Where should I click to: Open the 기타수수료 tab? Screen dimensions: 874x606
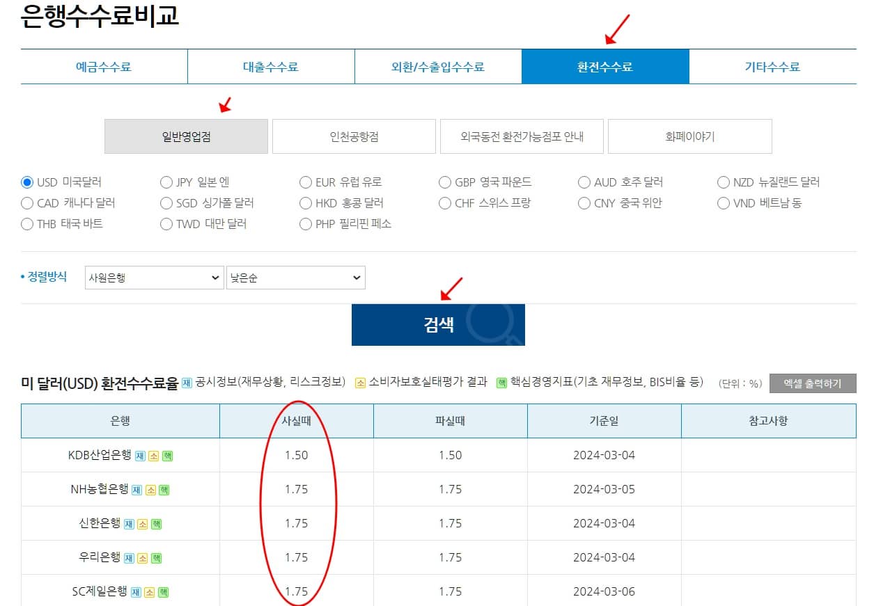click(773, 66)
